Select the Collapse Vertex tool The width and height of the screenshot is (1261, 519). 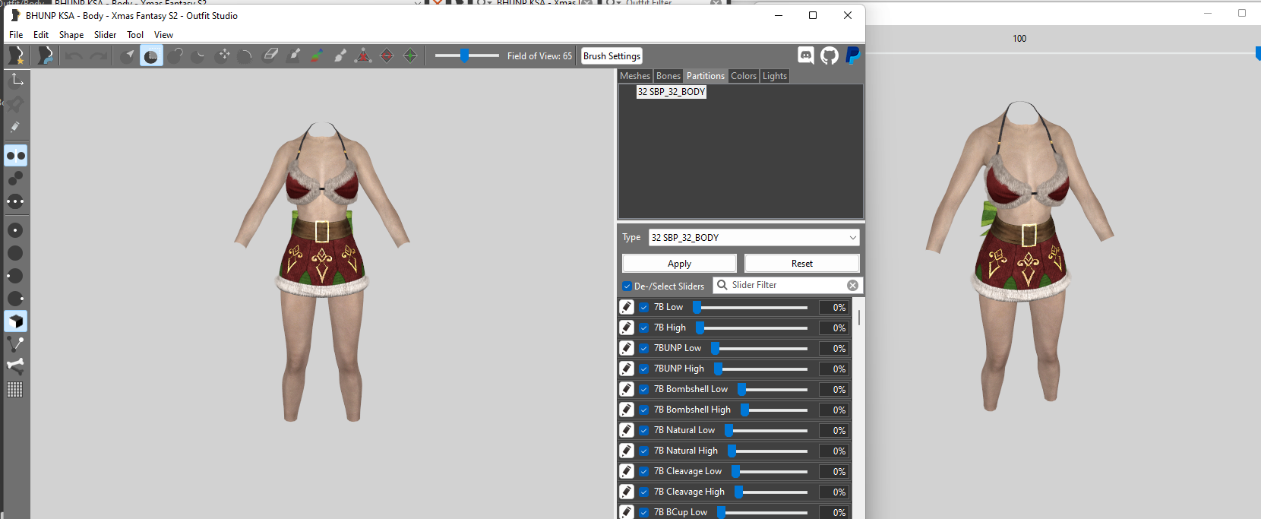click(363, 55)
